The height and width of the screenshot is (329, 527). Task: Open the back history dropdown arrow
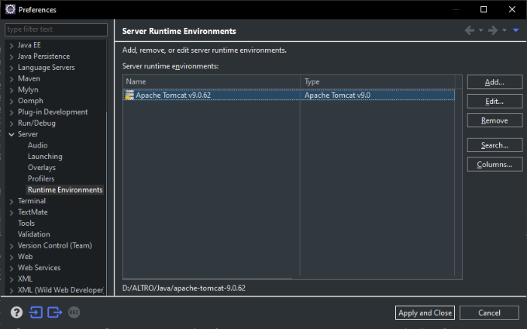(480, 31)
